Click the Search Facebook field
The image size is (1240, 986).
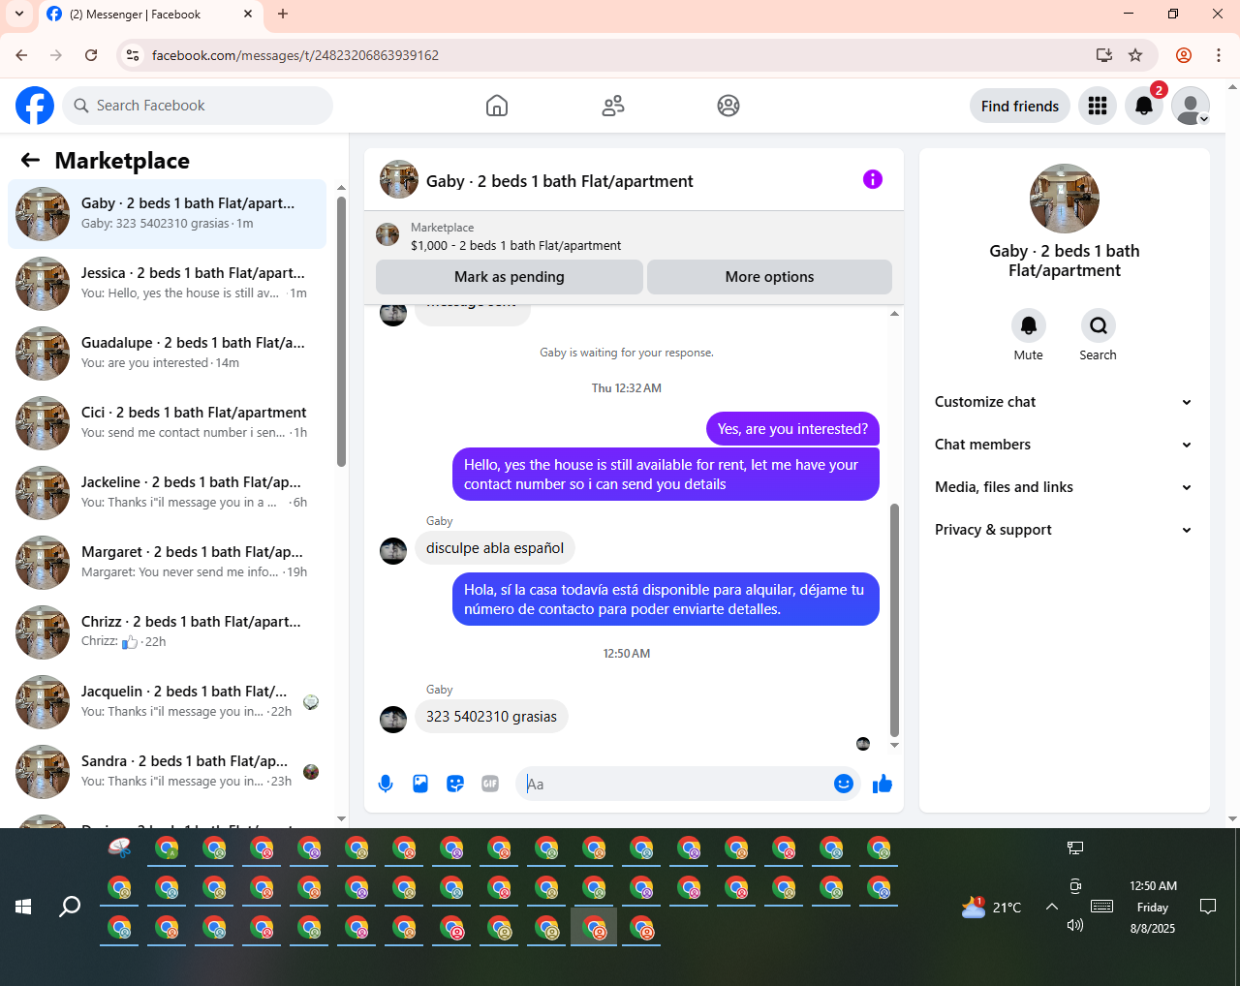pos(198,106)
